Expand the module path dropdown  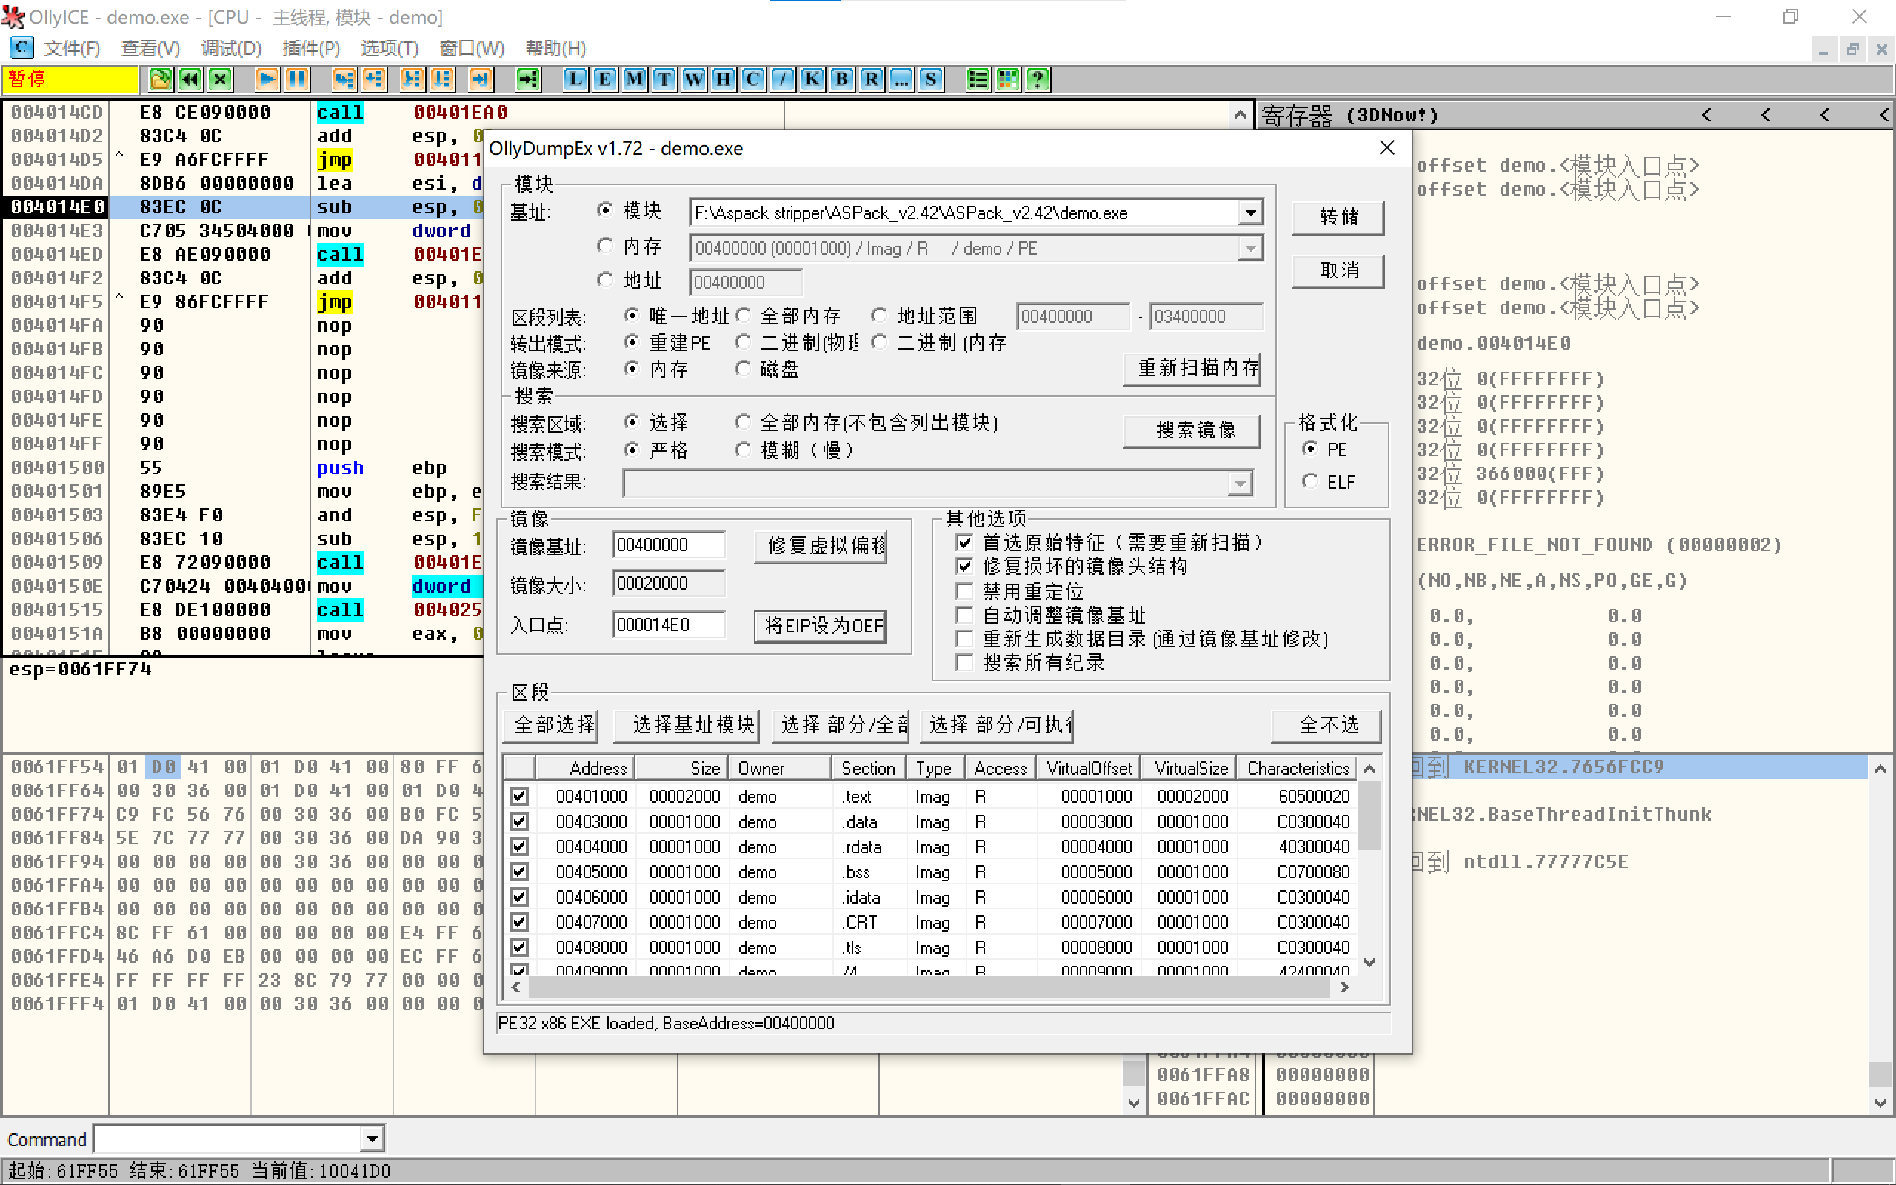click(1250, 213)
